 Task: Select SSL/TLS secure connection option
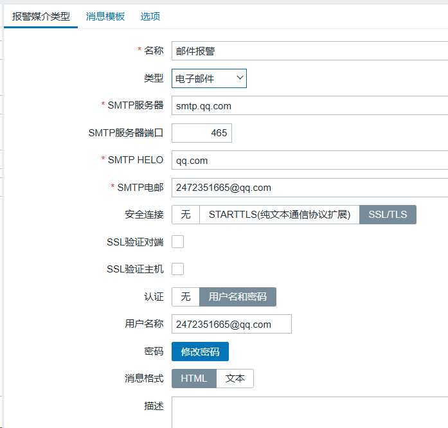pos(388,215)
